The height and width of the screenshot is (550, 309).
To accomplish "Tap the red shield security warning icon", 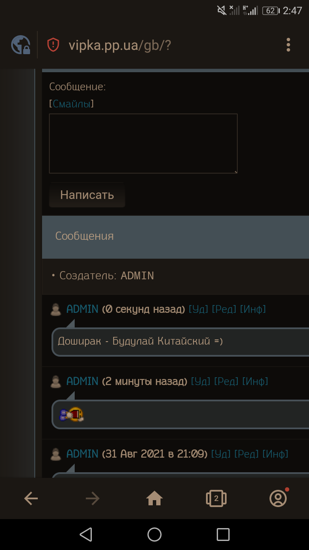I will pos(53,45).
